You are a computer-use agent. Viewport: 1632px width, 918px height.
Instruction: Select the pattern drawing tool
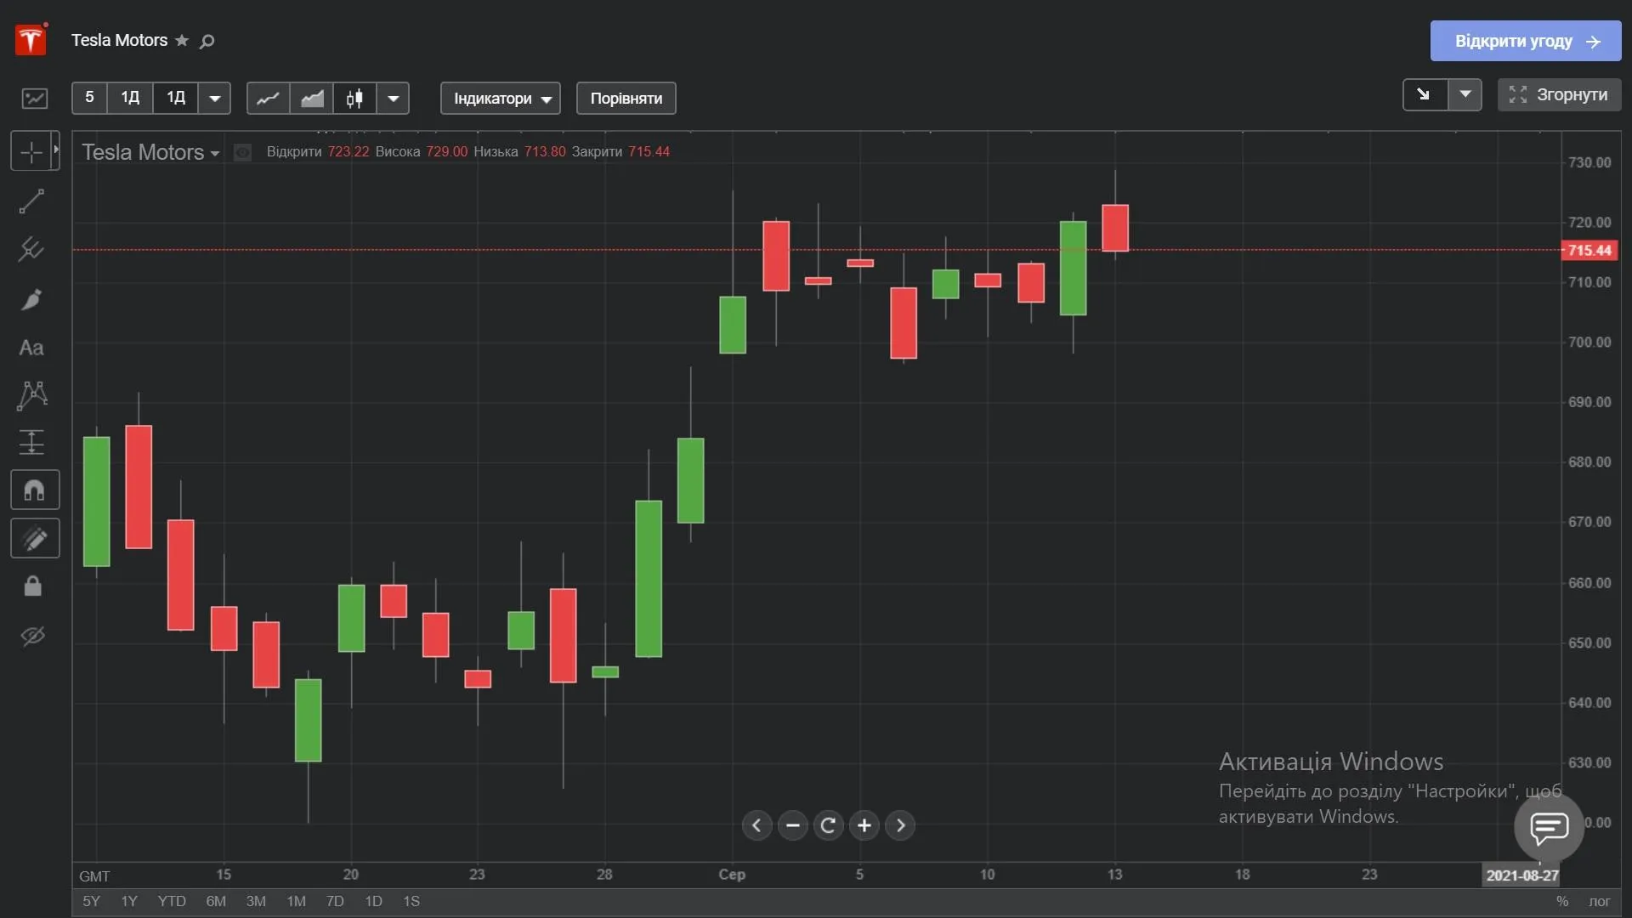(31, 395)
